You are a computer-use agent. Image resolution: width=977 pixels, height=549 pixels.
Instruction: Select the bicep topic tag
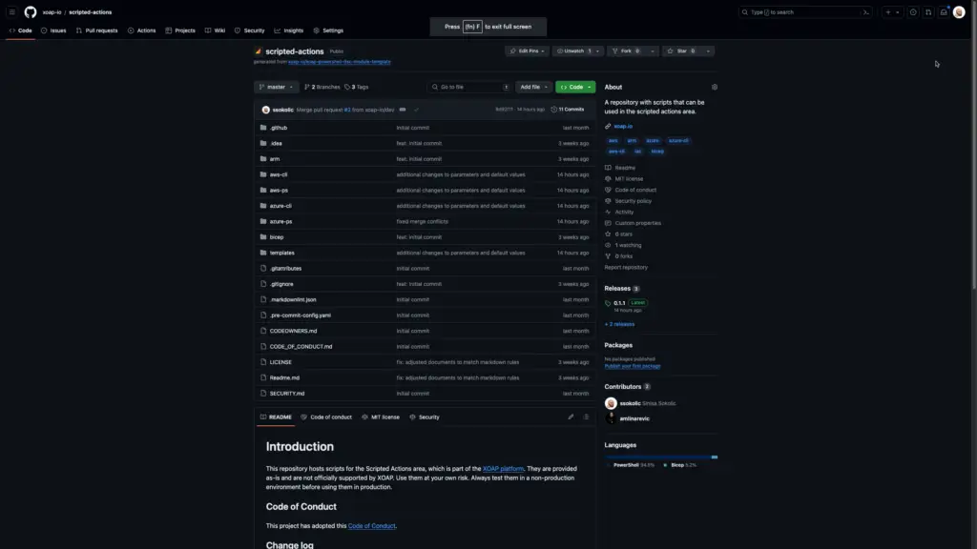pos(657,152)
